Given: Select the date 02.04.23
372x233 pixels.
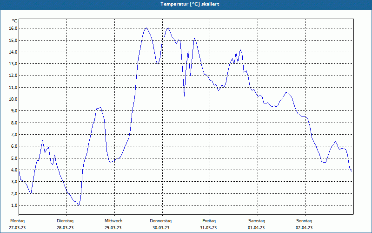Looking at the screenshot, I should coord(304,228).
